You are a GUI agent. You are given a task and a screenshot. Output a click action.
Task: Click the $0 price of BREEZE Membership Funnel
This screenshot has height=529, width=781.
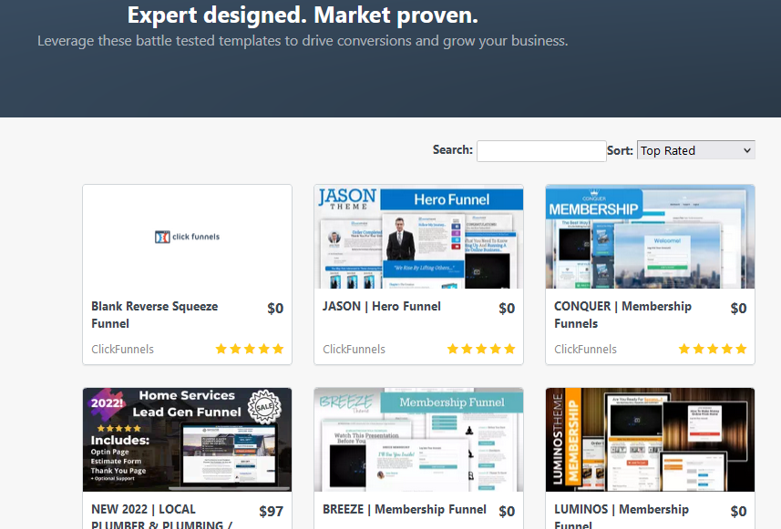pyautogui.click(x=507, y=512)
